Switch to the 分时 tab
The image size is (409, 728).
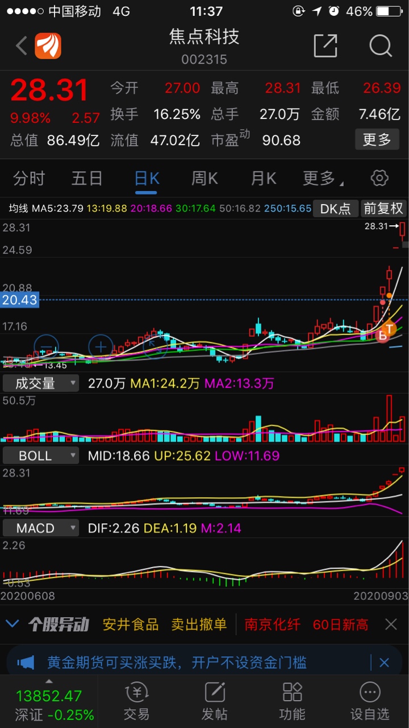[x=29, y=179]
